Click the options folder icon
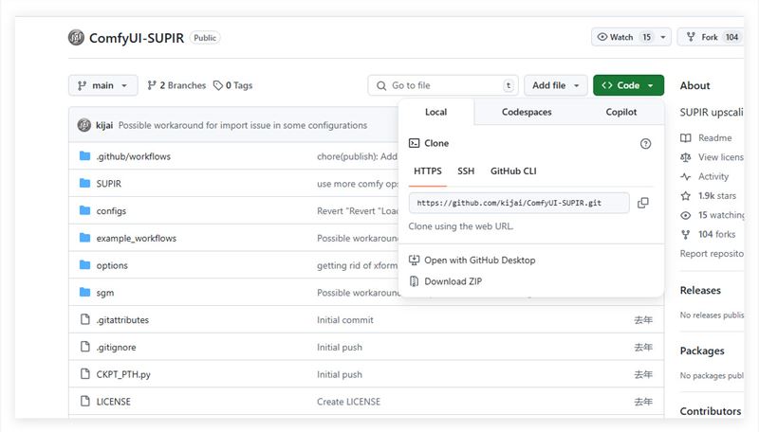This screenshot has width=759, height=432. coord(84,265)
